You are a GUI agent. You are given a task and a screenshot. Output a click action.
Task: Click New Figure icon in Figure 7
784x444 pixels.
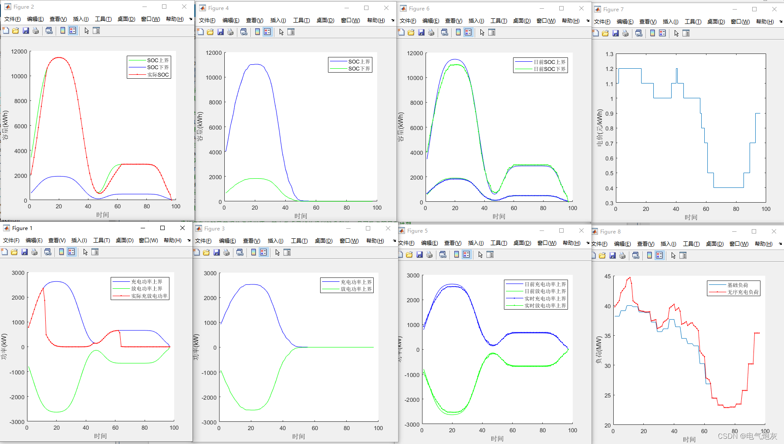[595, 33]
